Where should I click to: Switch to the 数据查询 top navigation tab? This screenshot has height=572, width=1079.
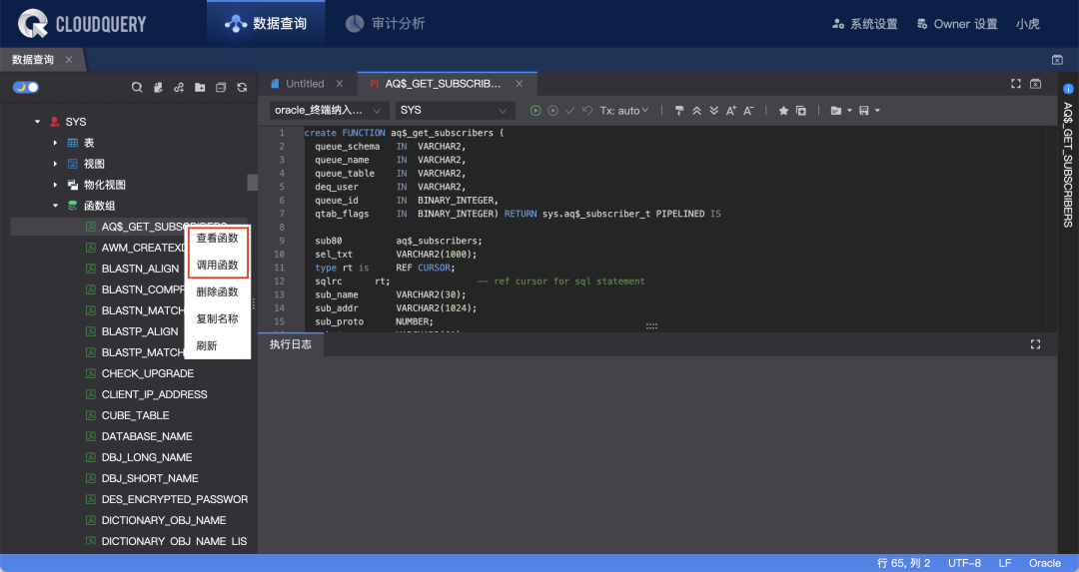[x=266, y=24]
